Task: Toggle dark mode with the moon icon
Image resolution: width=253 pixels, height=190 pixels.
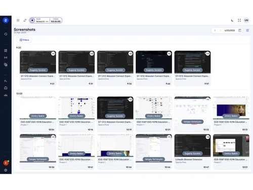Action: (232, 20)
